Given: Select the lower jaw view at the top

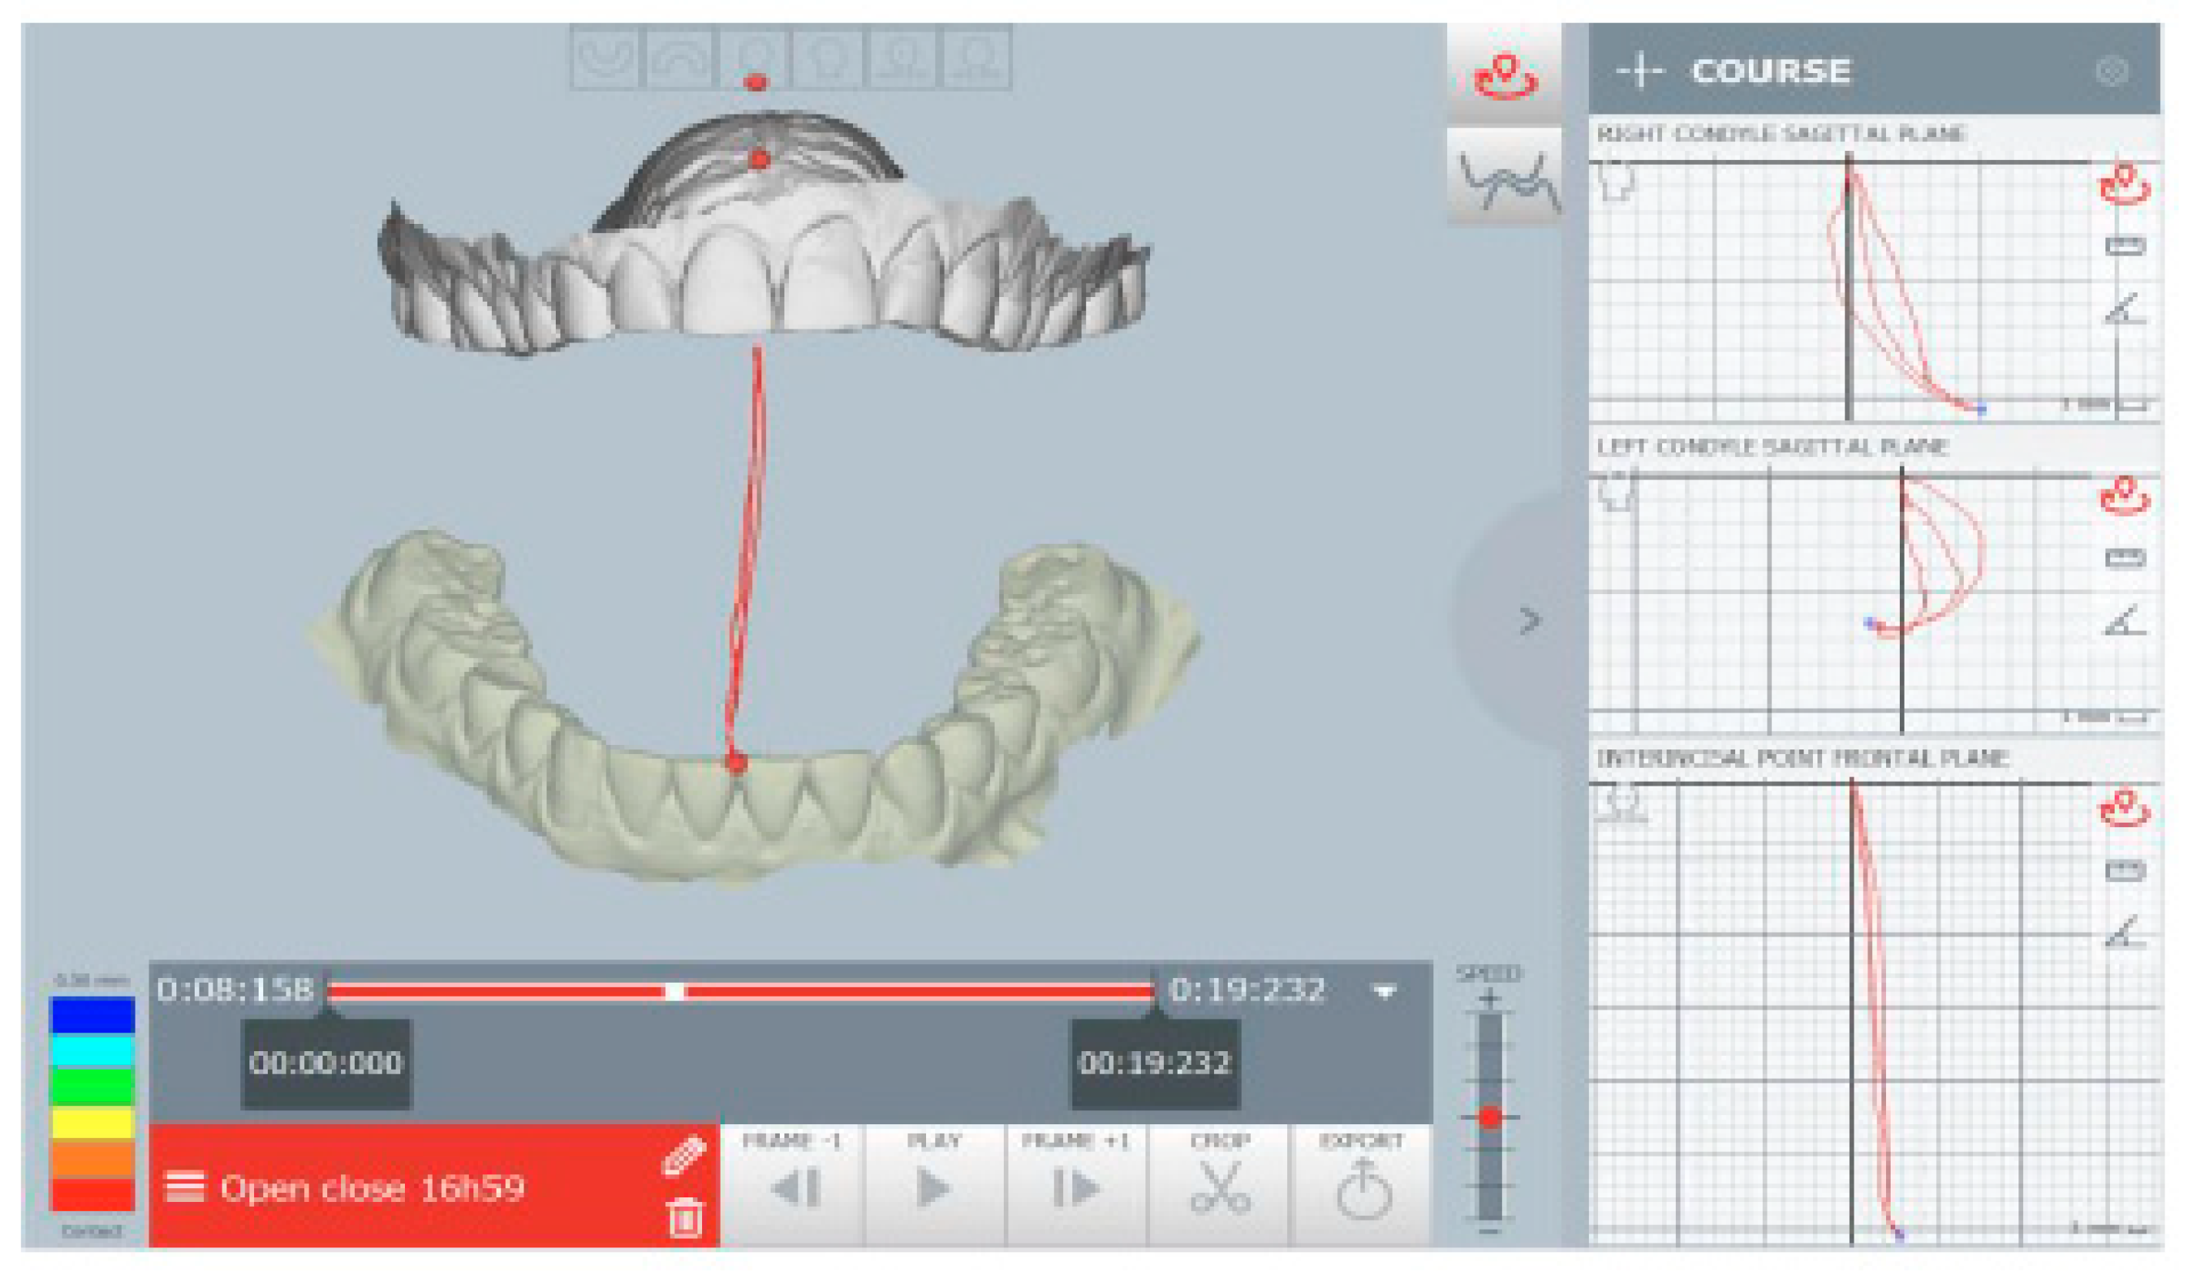Looking at the screenshot, I should 605,58.
